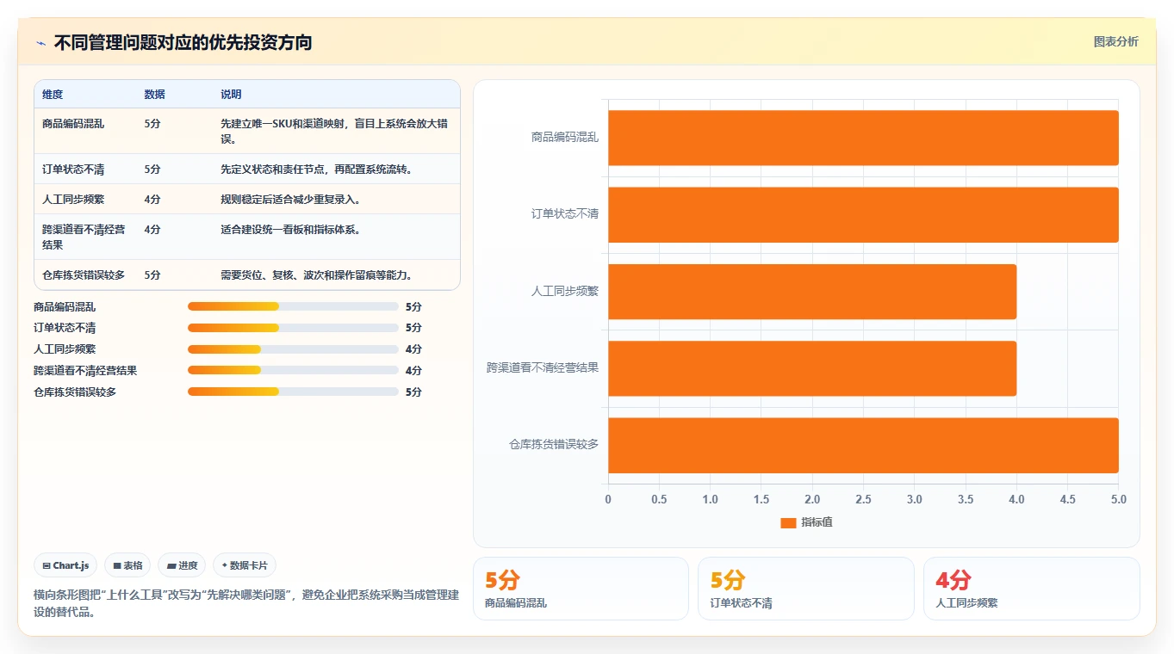Click the 人工同步频繁 y-axis label on the chart
The height and width of the screenshot is (654, 1174).
[x=565, y=291]
